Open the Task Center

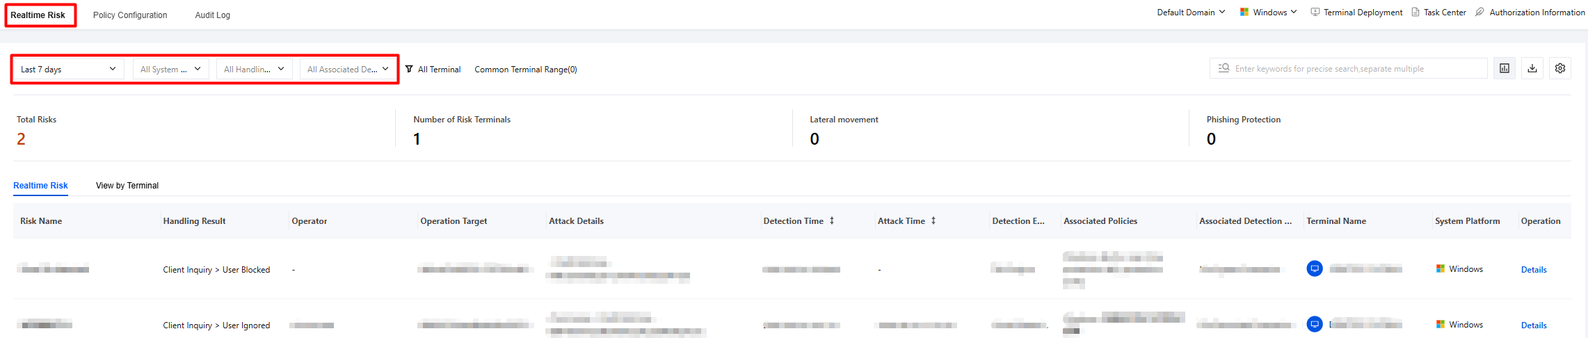(x=1438, y=13)
